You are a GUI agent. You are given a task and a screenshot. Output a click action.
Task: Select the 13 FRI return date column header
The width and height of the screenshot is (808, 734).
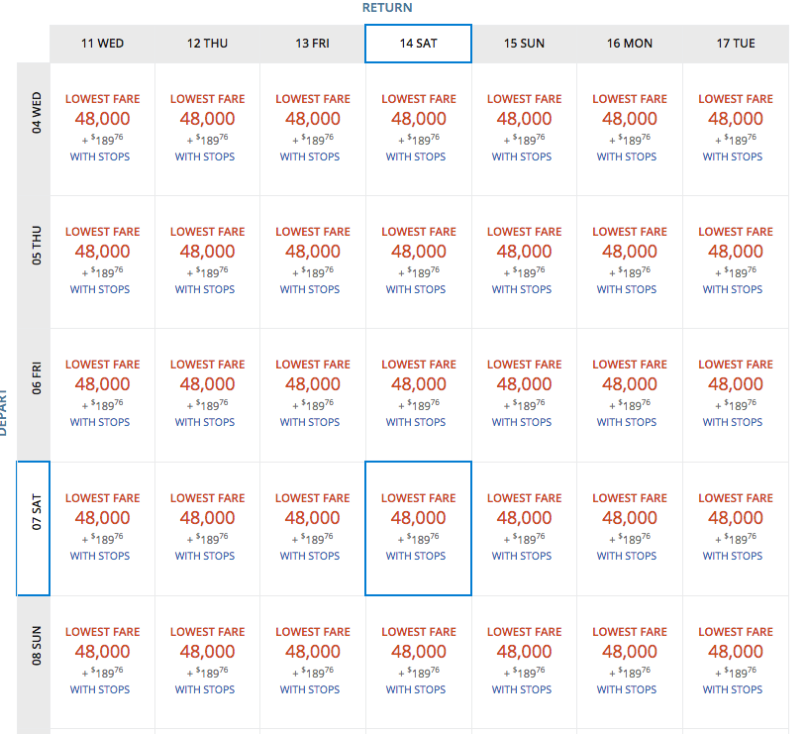pyautogui.click(x=313, y=44)
